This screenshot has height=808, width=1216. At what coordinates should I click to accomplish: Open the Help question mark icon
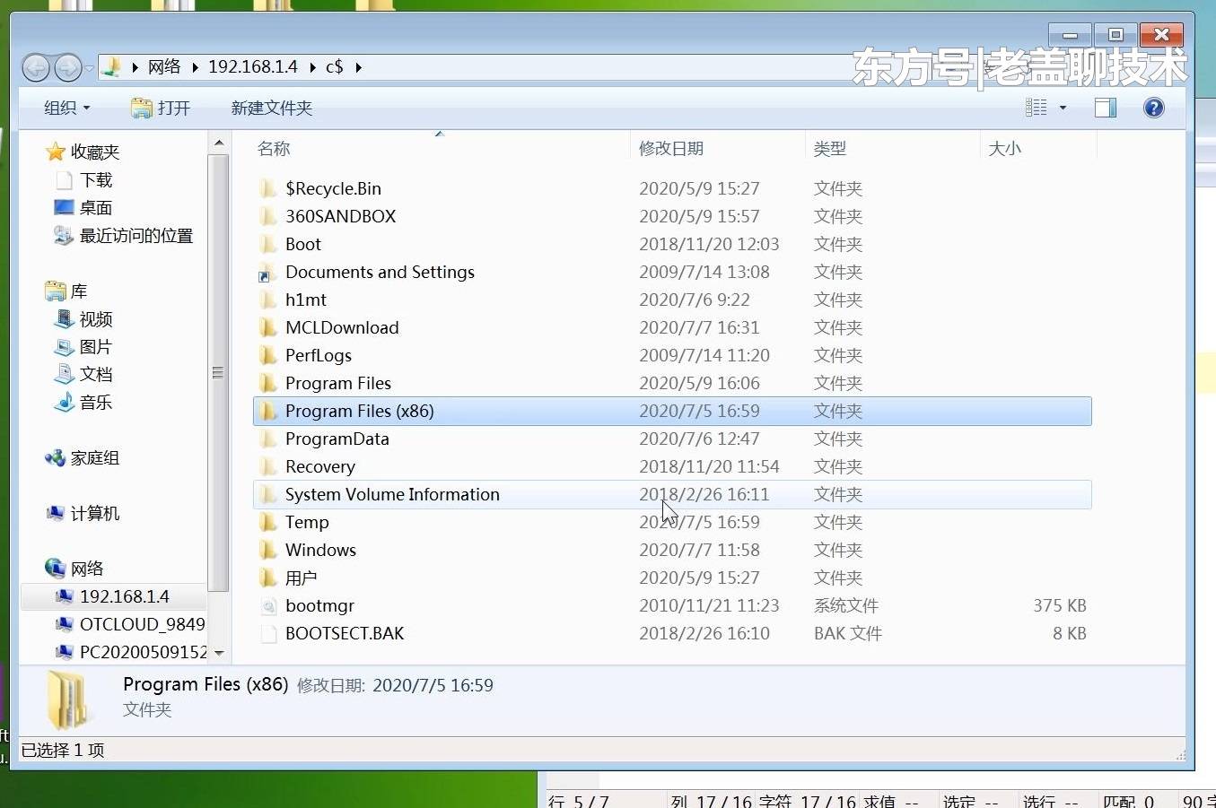pyautogui.click(x=1153, y=108)
